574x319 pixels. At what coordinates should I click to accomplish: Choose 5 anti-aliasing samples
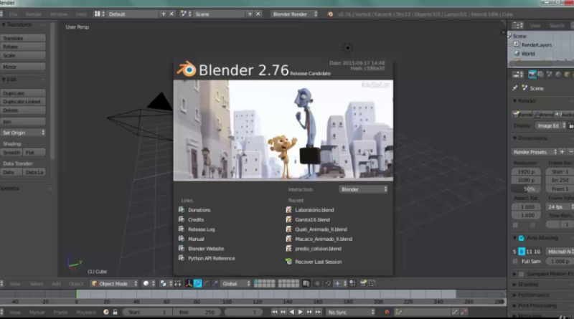point(514,252)
